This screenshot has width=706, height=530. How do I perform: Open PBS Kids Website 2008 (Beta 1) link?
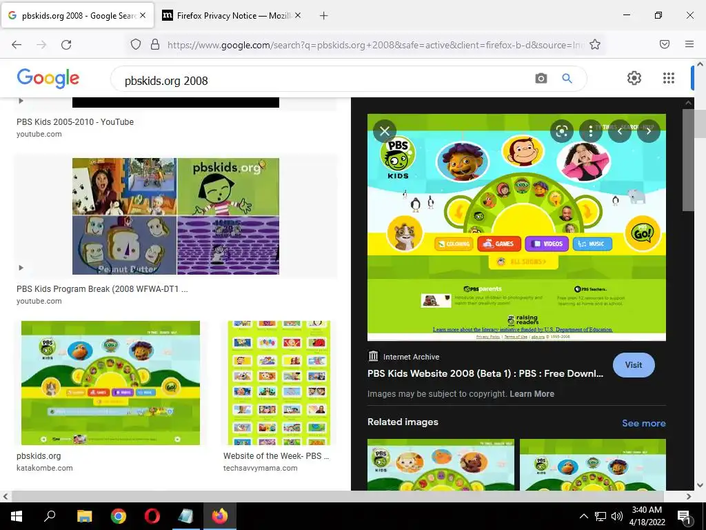pos(485,373)
